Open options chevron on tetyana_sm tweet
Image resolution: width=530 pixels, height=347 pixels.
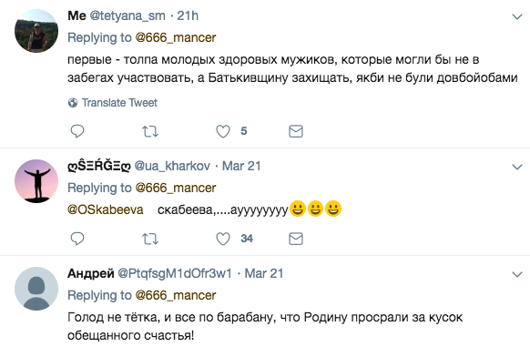(517, 16)
